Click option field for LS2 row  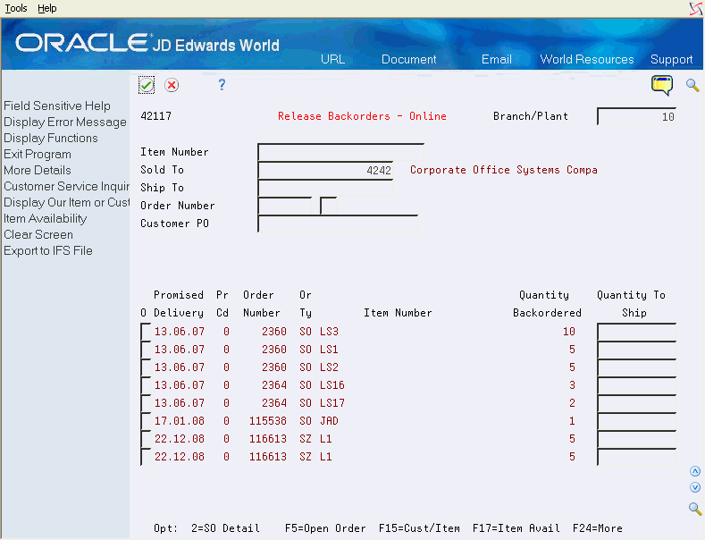[x=146, y=367]
